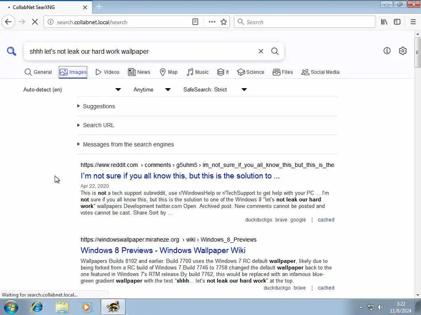Open cached link of Windows Wallpaper Wiki result
421x315 pixels.
click(x=326, y=288)
